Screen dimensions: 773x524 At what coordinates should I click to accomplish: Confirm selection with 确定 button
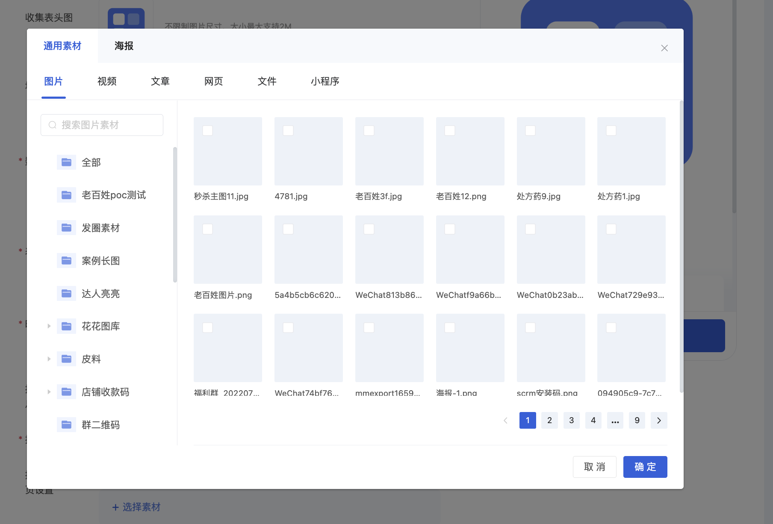(x=645, y=467)
